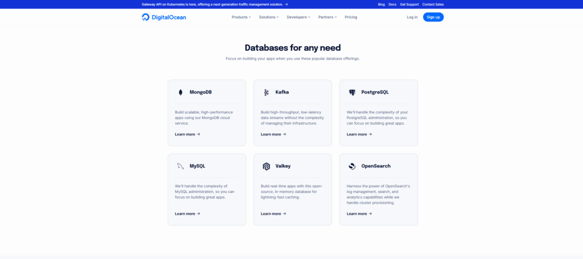
Task: Click the Kafka logo icon
Action: [266, 93]
